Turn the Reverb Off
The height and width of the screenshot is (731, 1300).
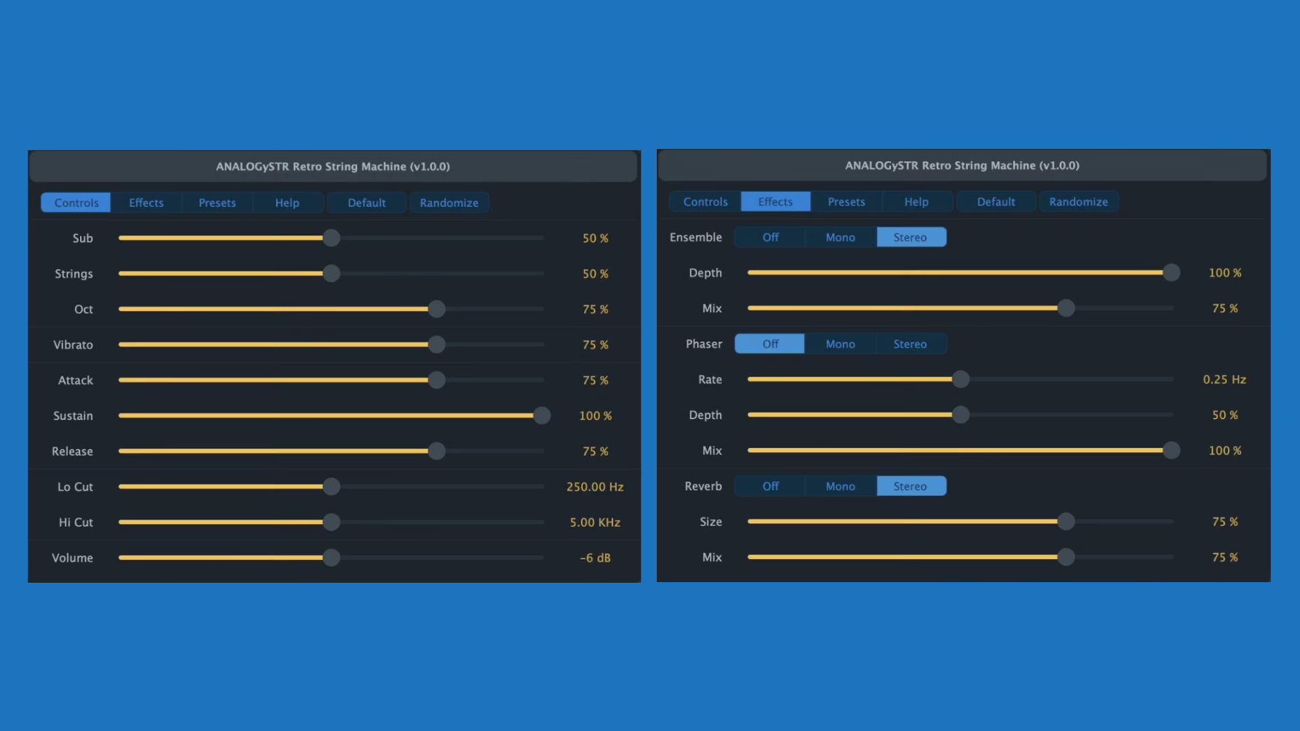coord(770,486)
